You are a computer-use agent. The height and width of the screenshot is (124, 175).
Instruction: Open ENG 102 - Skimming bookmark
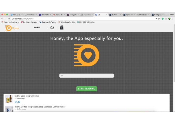pyautogui.click(x=86, y=22)
